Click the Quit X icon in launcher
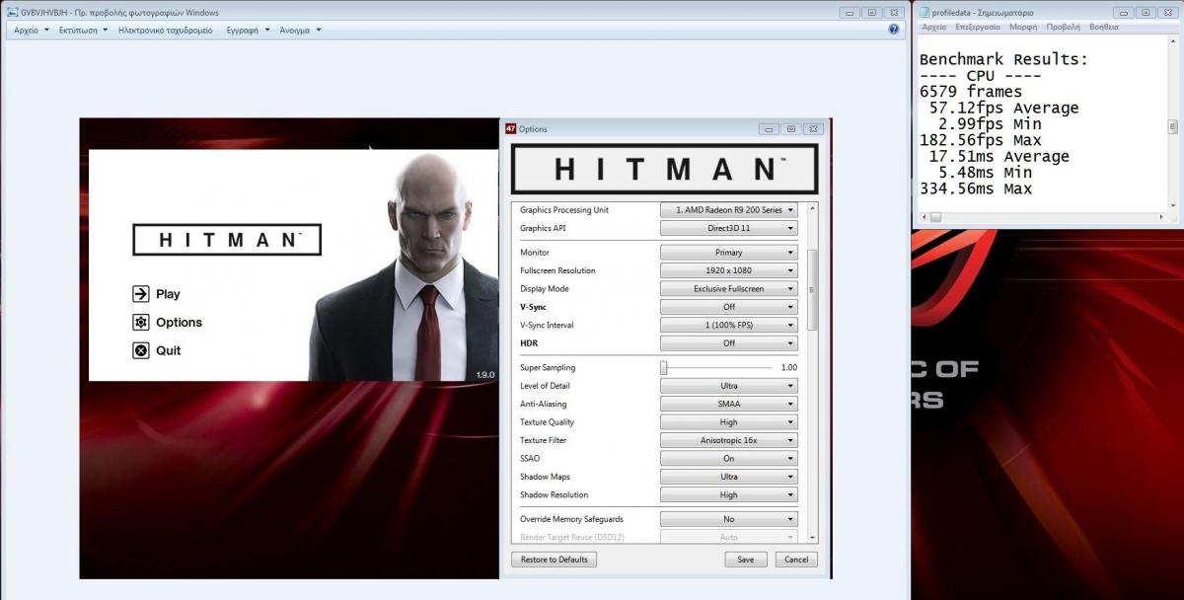The width and height of the screenshot is (1184, 600). click(140, 350)
